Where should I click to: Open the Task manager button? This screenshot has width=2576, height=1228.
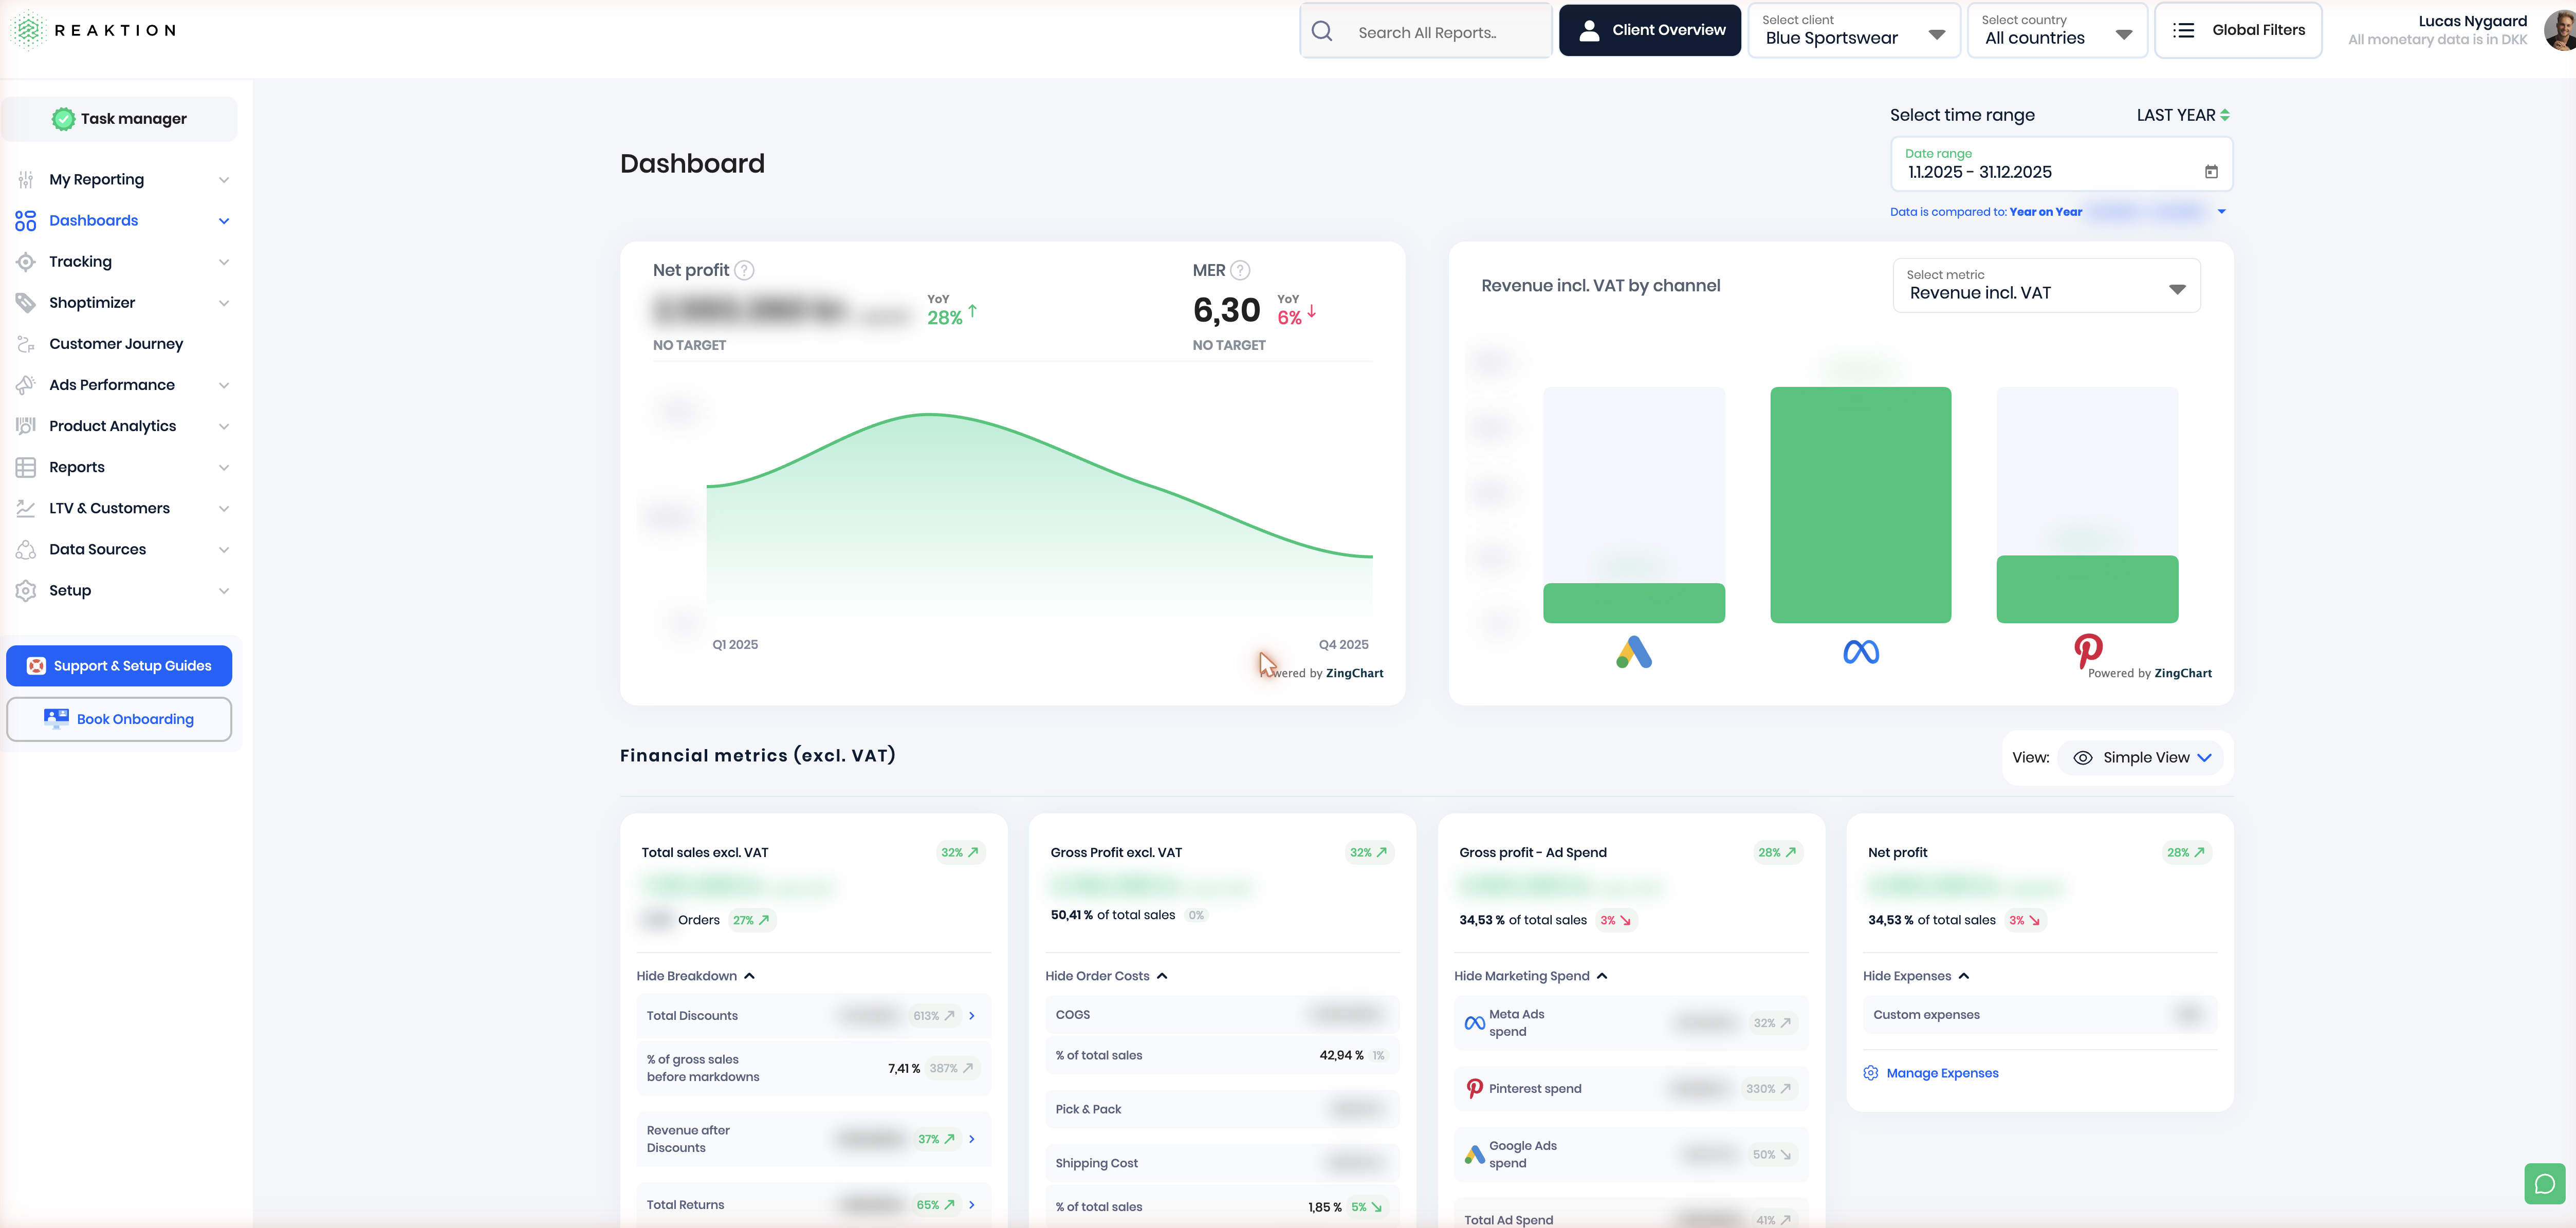[119, 119]
